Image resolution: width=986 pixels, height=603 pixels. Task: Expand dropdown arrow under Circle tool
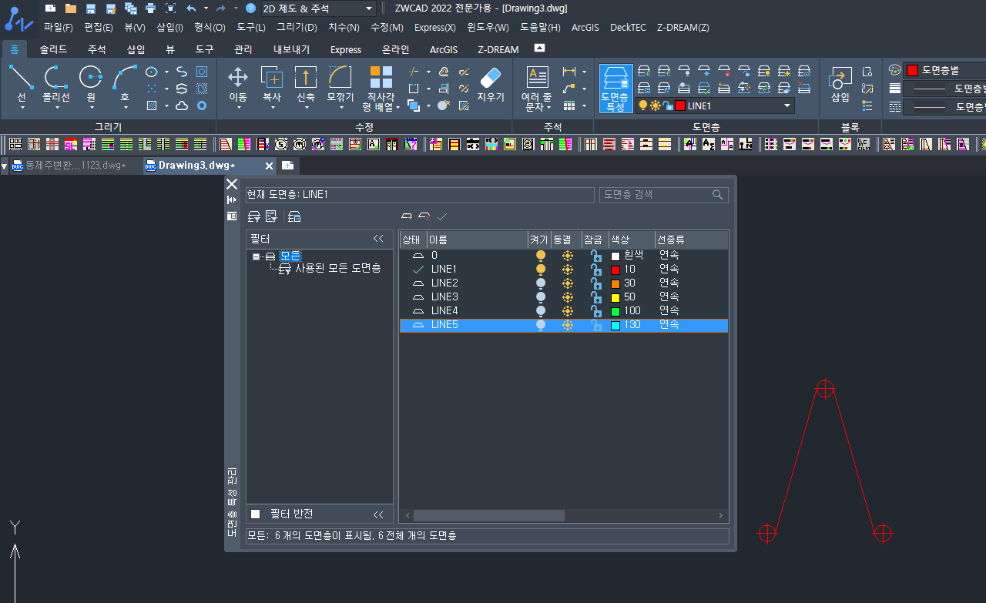coord(91,108)
